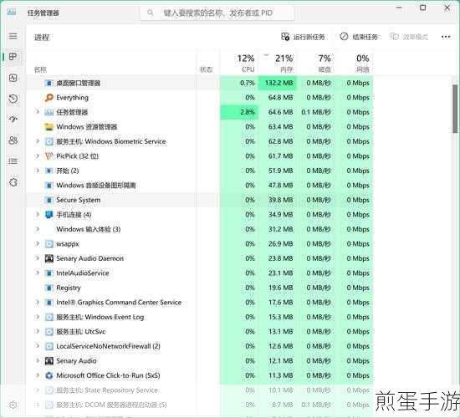460x418 pixels.
Task: Expand the wsappx process group
Action: (x=37, y=243)
